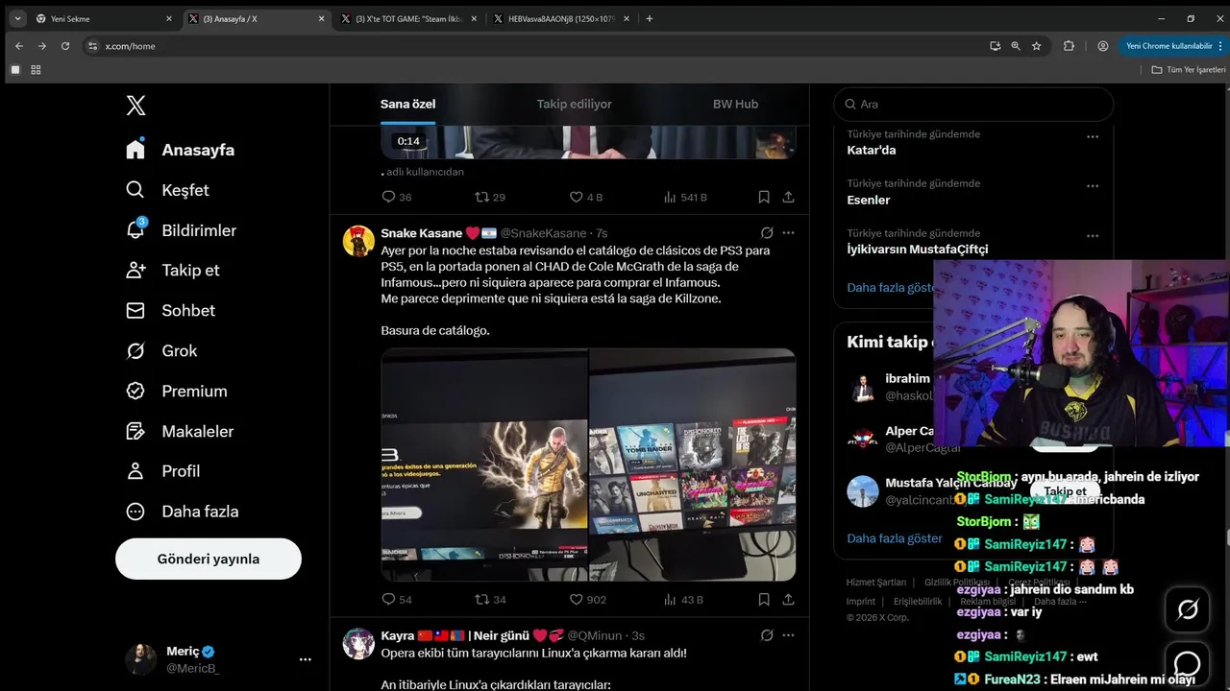Open Keşfet explore page
This screenshot has height=691, width=1230.
point(167,190)
